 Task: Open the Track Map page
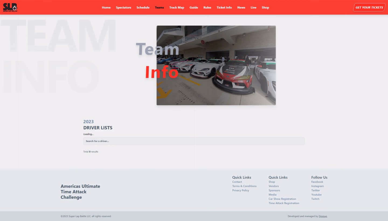point(176,8)
